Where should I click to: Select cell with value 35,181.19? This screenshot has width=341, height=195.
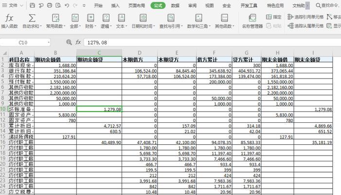(x=313, y=142)
